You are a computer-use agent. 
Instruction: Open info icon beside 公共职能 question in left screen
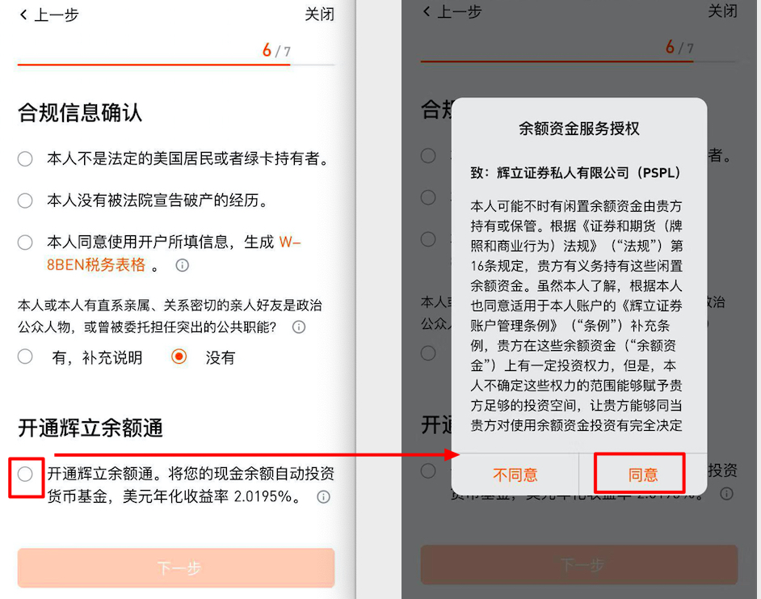click(x=299, y=327)
